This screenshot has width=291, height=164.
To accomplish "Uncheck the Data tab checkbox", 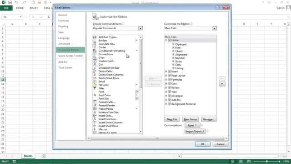I will click(x=170, y=84).
